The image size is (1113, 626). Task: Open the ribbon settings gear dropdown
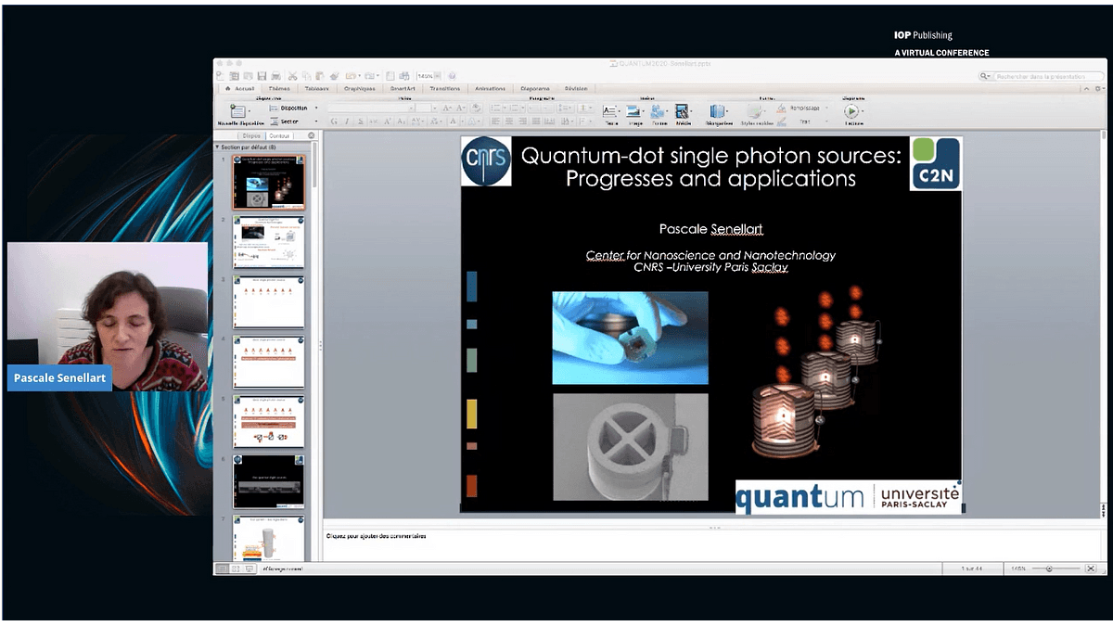coord(1098,89)
